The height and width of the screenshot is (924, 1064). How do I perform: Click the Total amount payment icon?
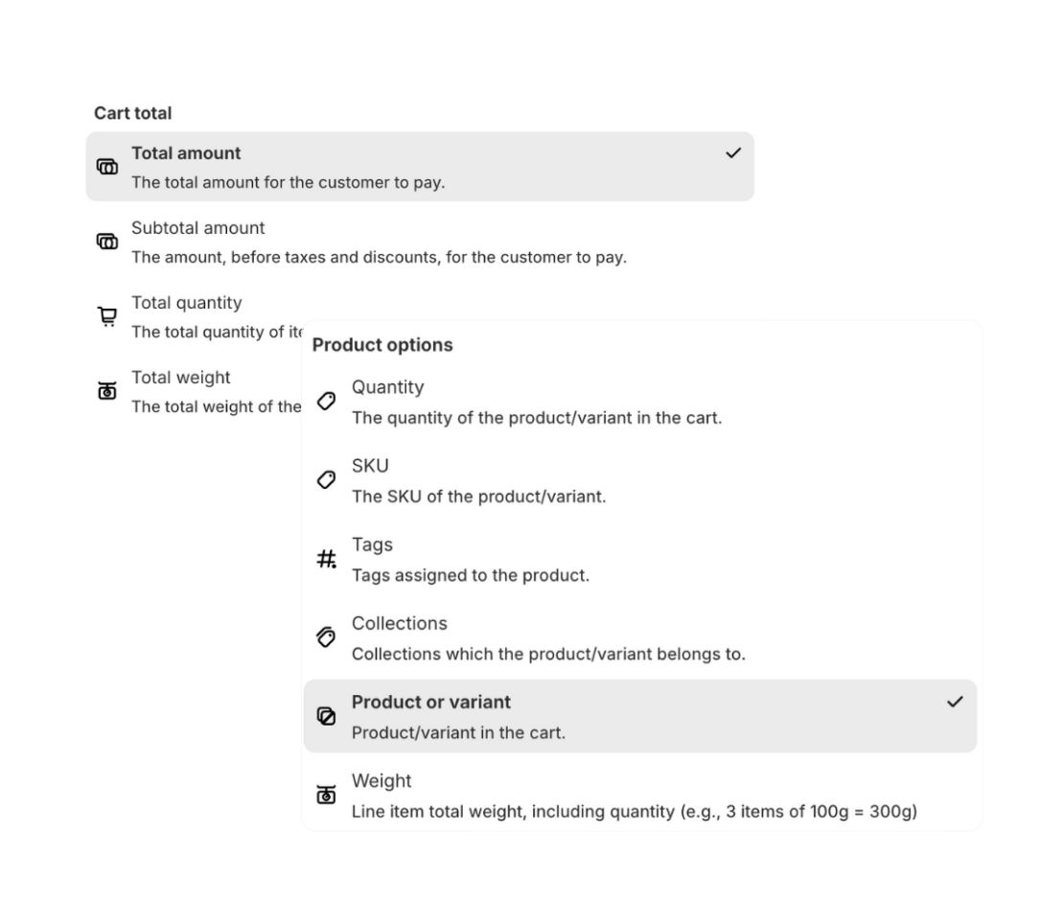(107, 165)
